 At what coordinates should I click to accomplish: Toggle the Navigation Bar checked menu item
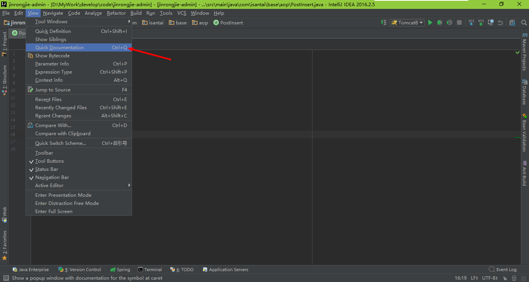pos(79,177)
